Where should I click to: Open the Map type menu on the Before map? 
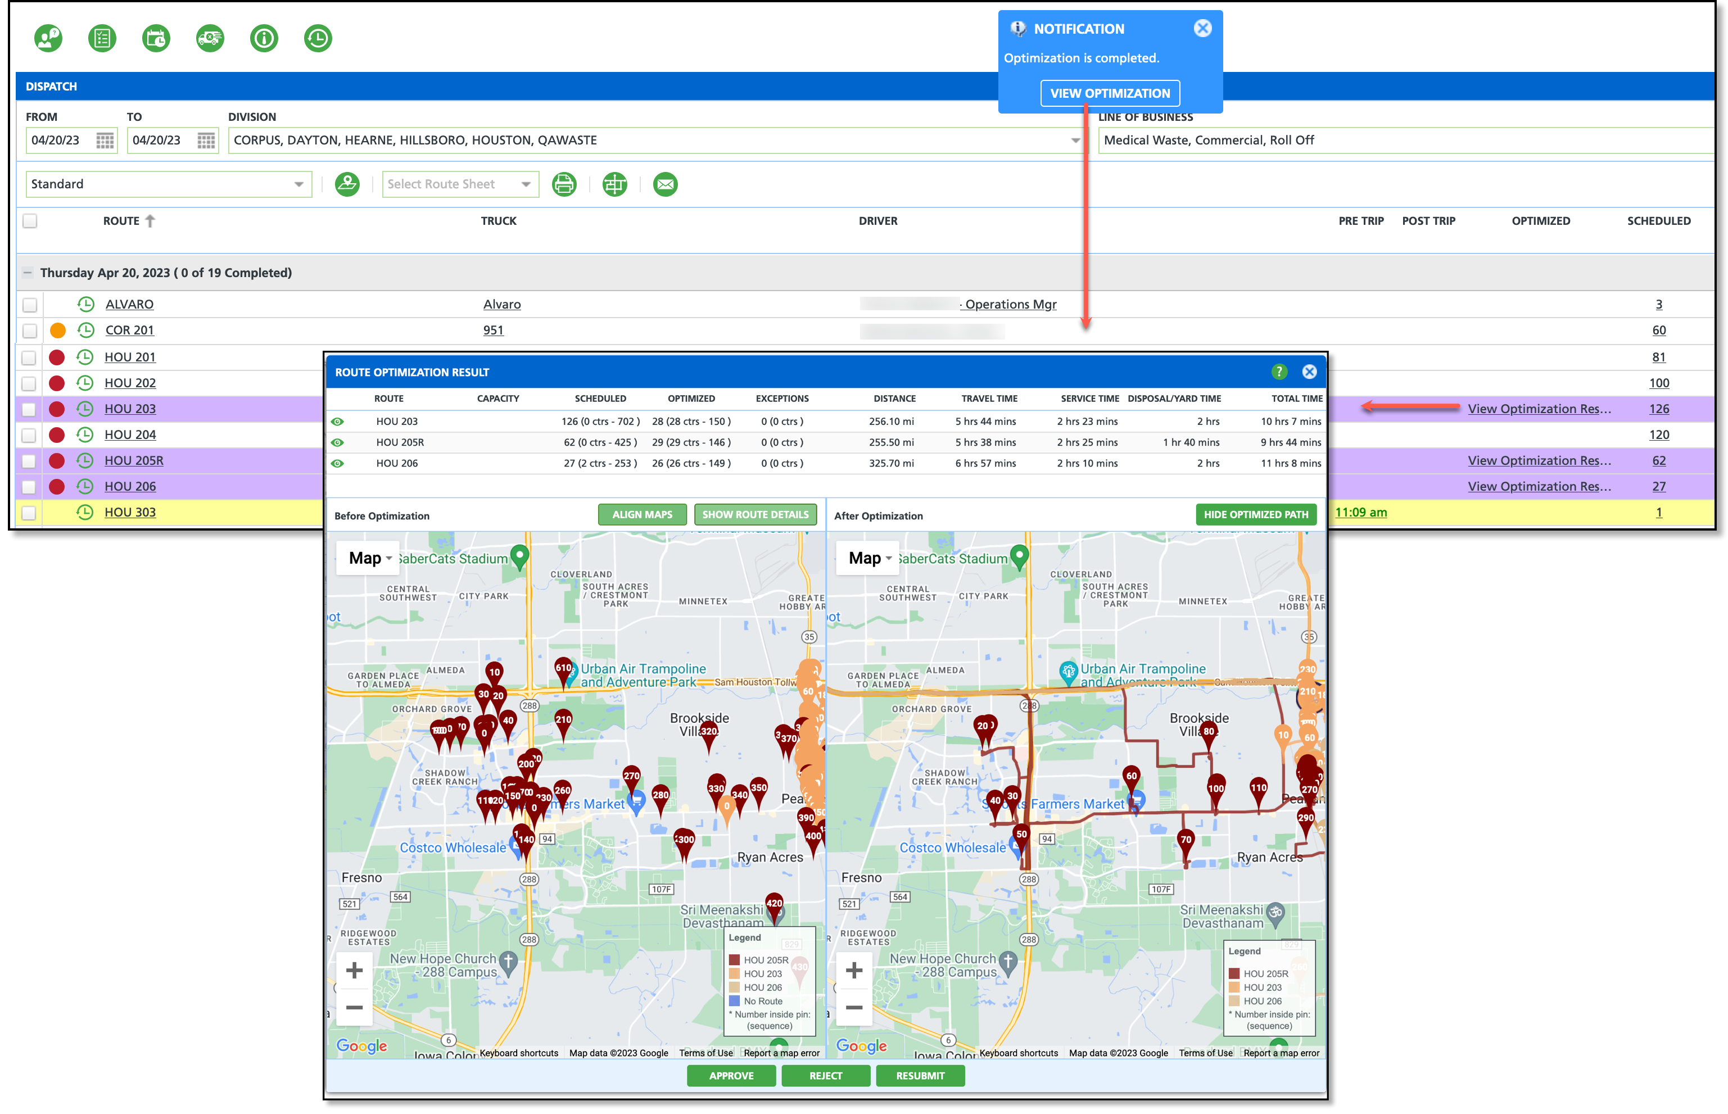coord(369,559)
